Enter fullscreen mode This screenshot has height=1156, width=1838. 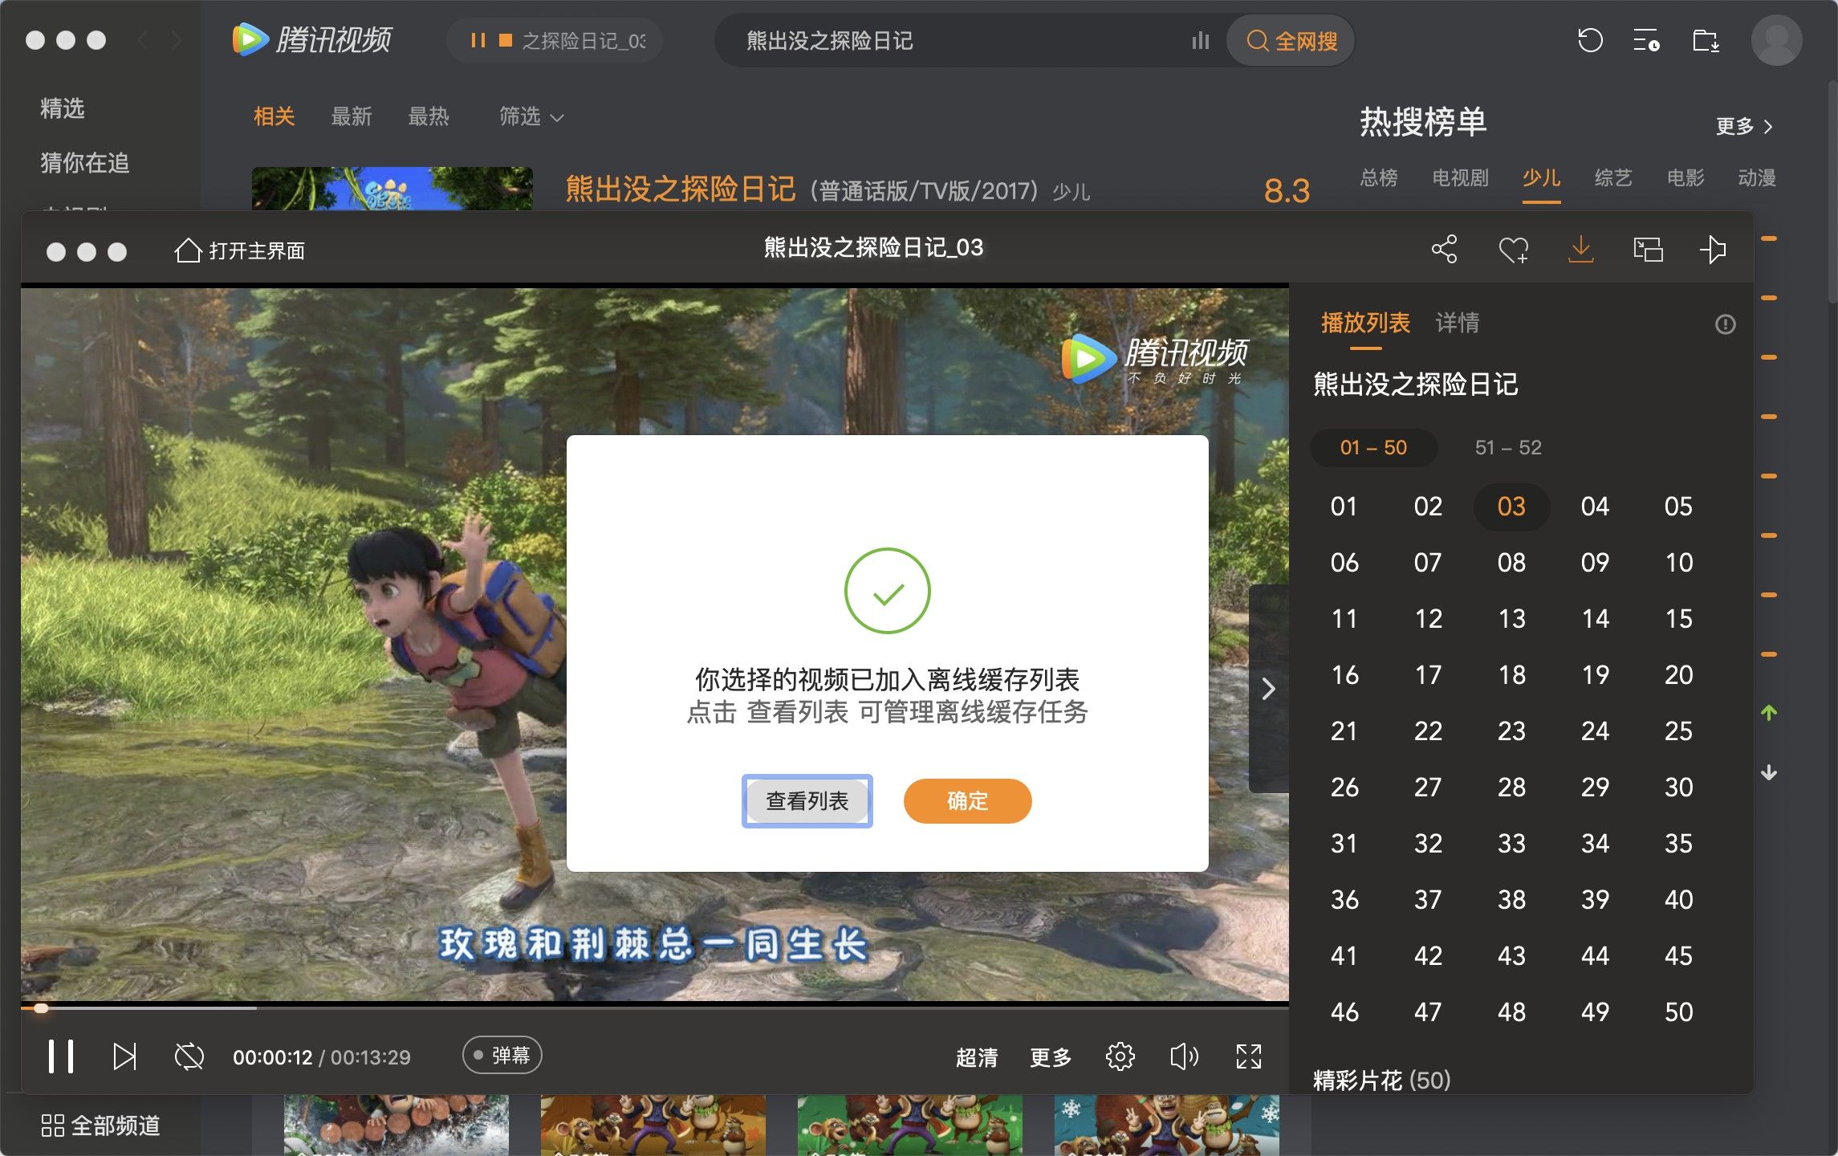tap(1248, 1056)
